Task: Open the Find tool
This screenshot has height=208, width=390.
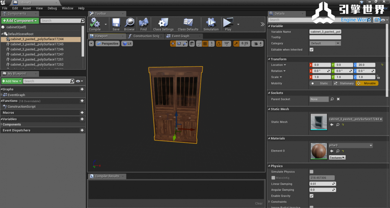Action: click(x=144, y=24)
